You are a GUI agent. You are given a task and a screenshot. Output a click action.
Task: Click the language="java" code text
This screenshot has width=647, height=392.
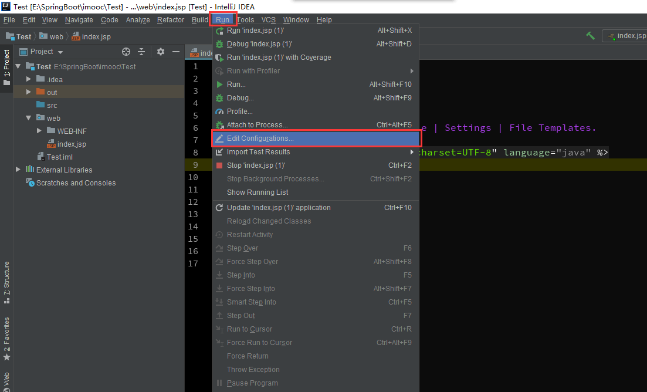tap(547, 153)
